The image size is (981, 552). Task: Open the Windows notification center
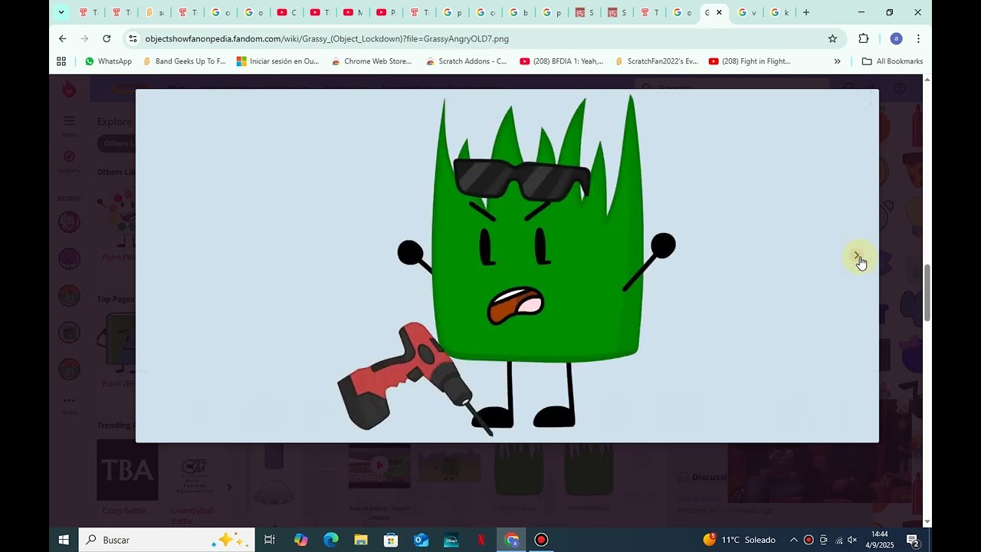pyautogui.click(x=913, y=540)
